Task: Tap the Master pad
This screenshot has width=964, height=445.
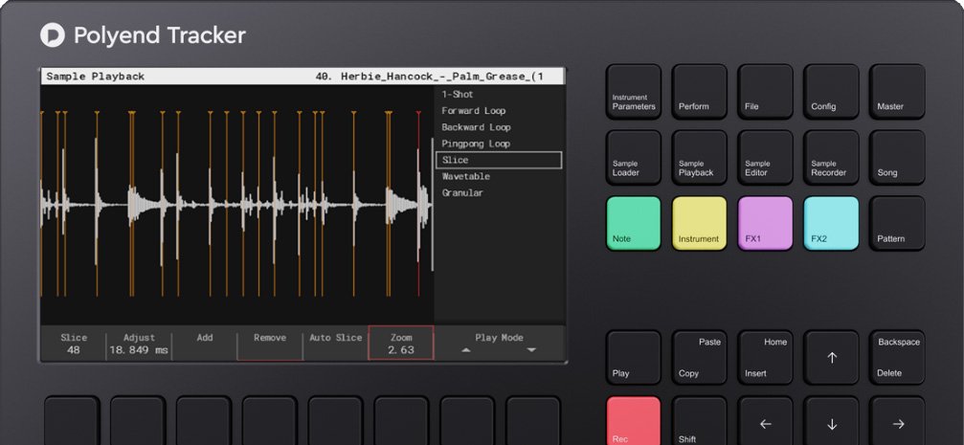Action: point(897,92)
